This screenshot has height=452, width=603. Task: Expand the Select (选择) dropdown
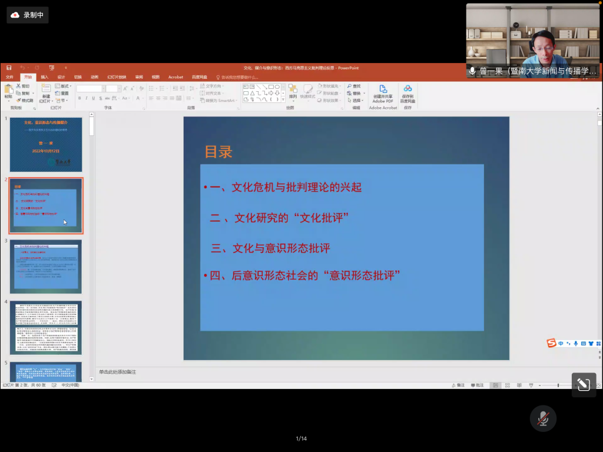point(354,100)
